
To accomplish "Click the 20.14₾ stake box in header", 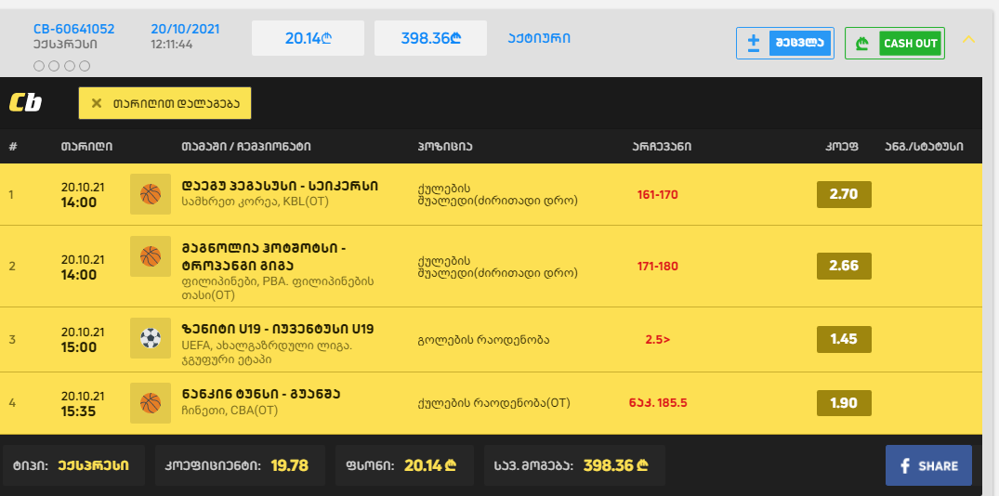I will click(x=308, y=38).
